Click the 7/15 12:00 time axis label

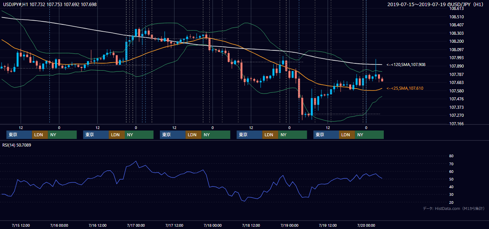21,226
